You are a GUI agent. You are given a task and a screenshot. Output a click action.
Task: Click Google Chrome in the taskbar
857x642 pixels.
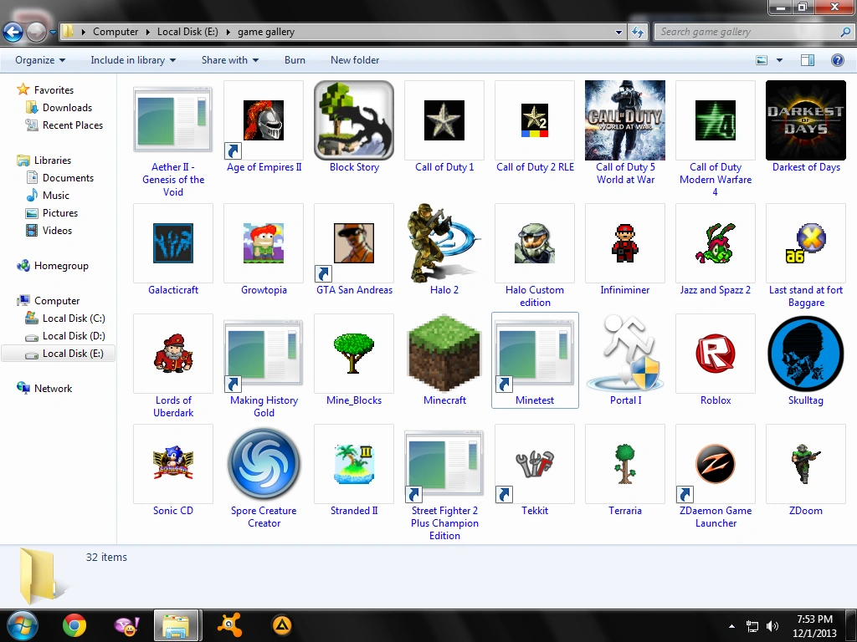click(74, 624)
